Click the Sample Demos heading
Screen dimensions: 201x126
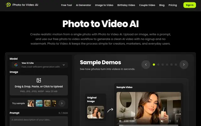pyautogui.click(x=100, y=62)
